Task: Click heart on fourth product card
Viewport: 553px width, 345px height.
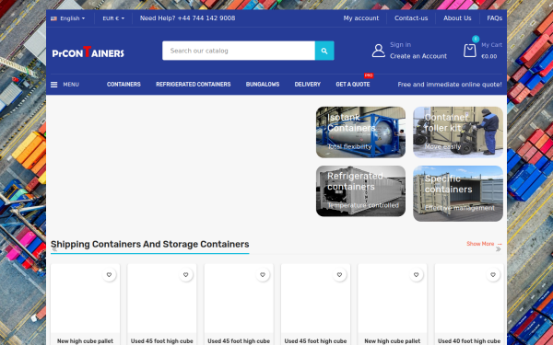Action: (339, 274)
